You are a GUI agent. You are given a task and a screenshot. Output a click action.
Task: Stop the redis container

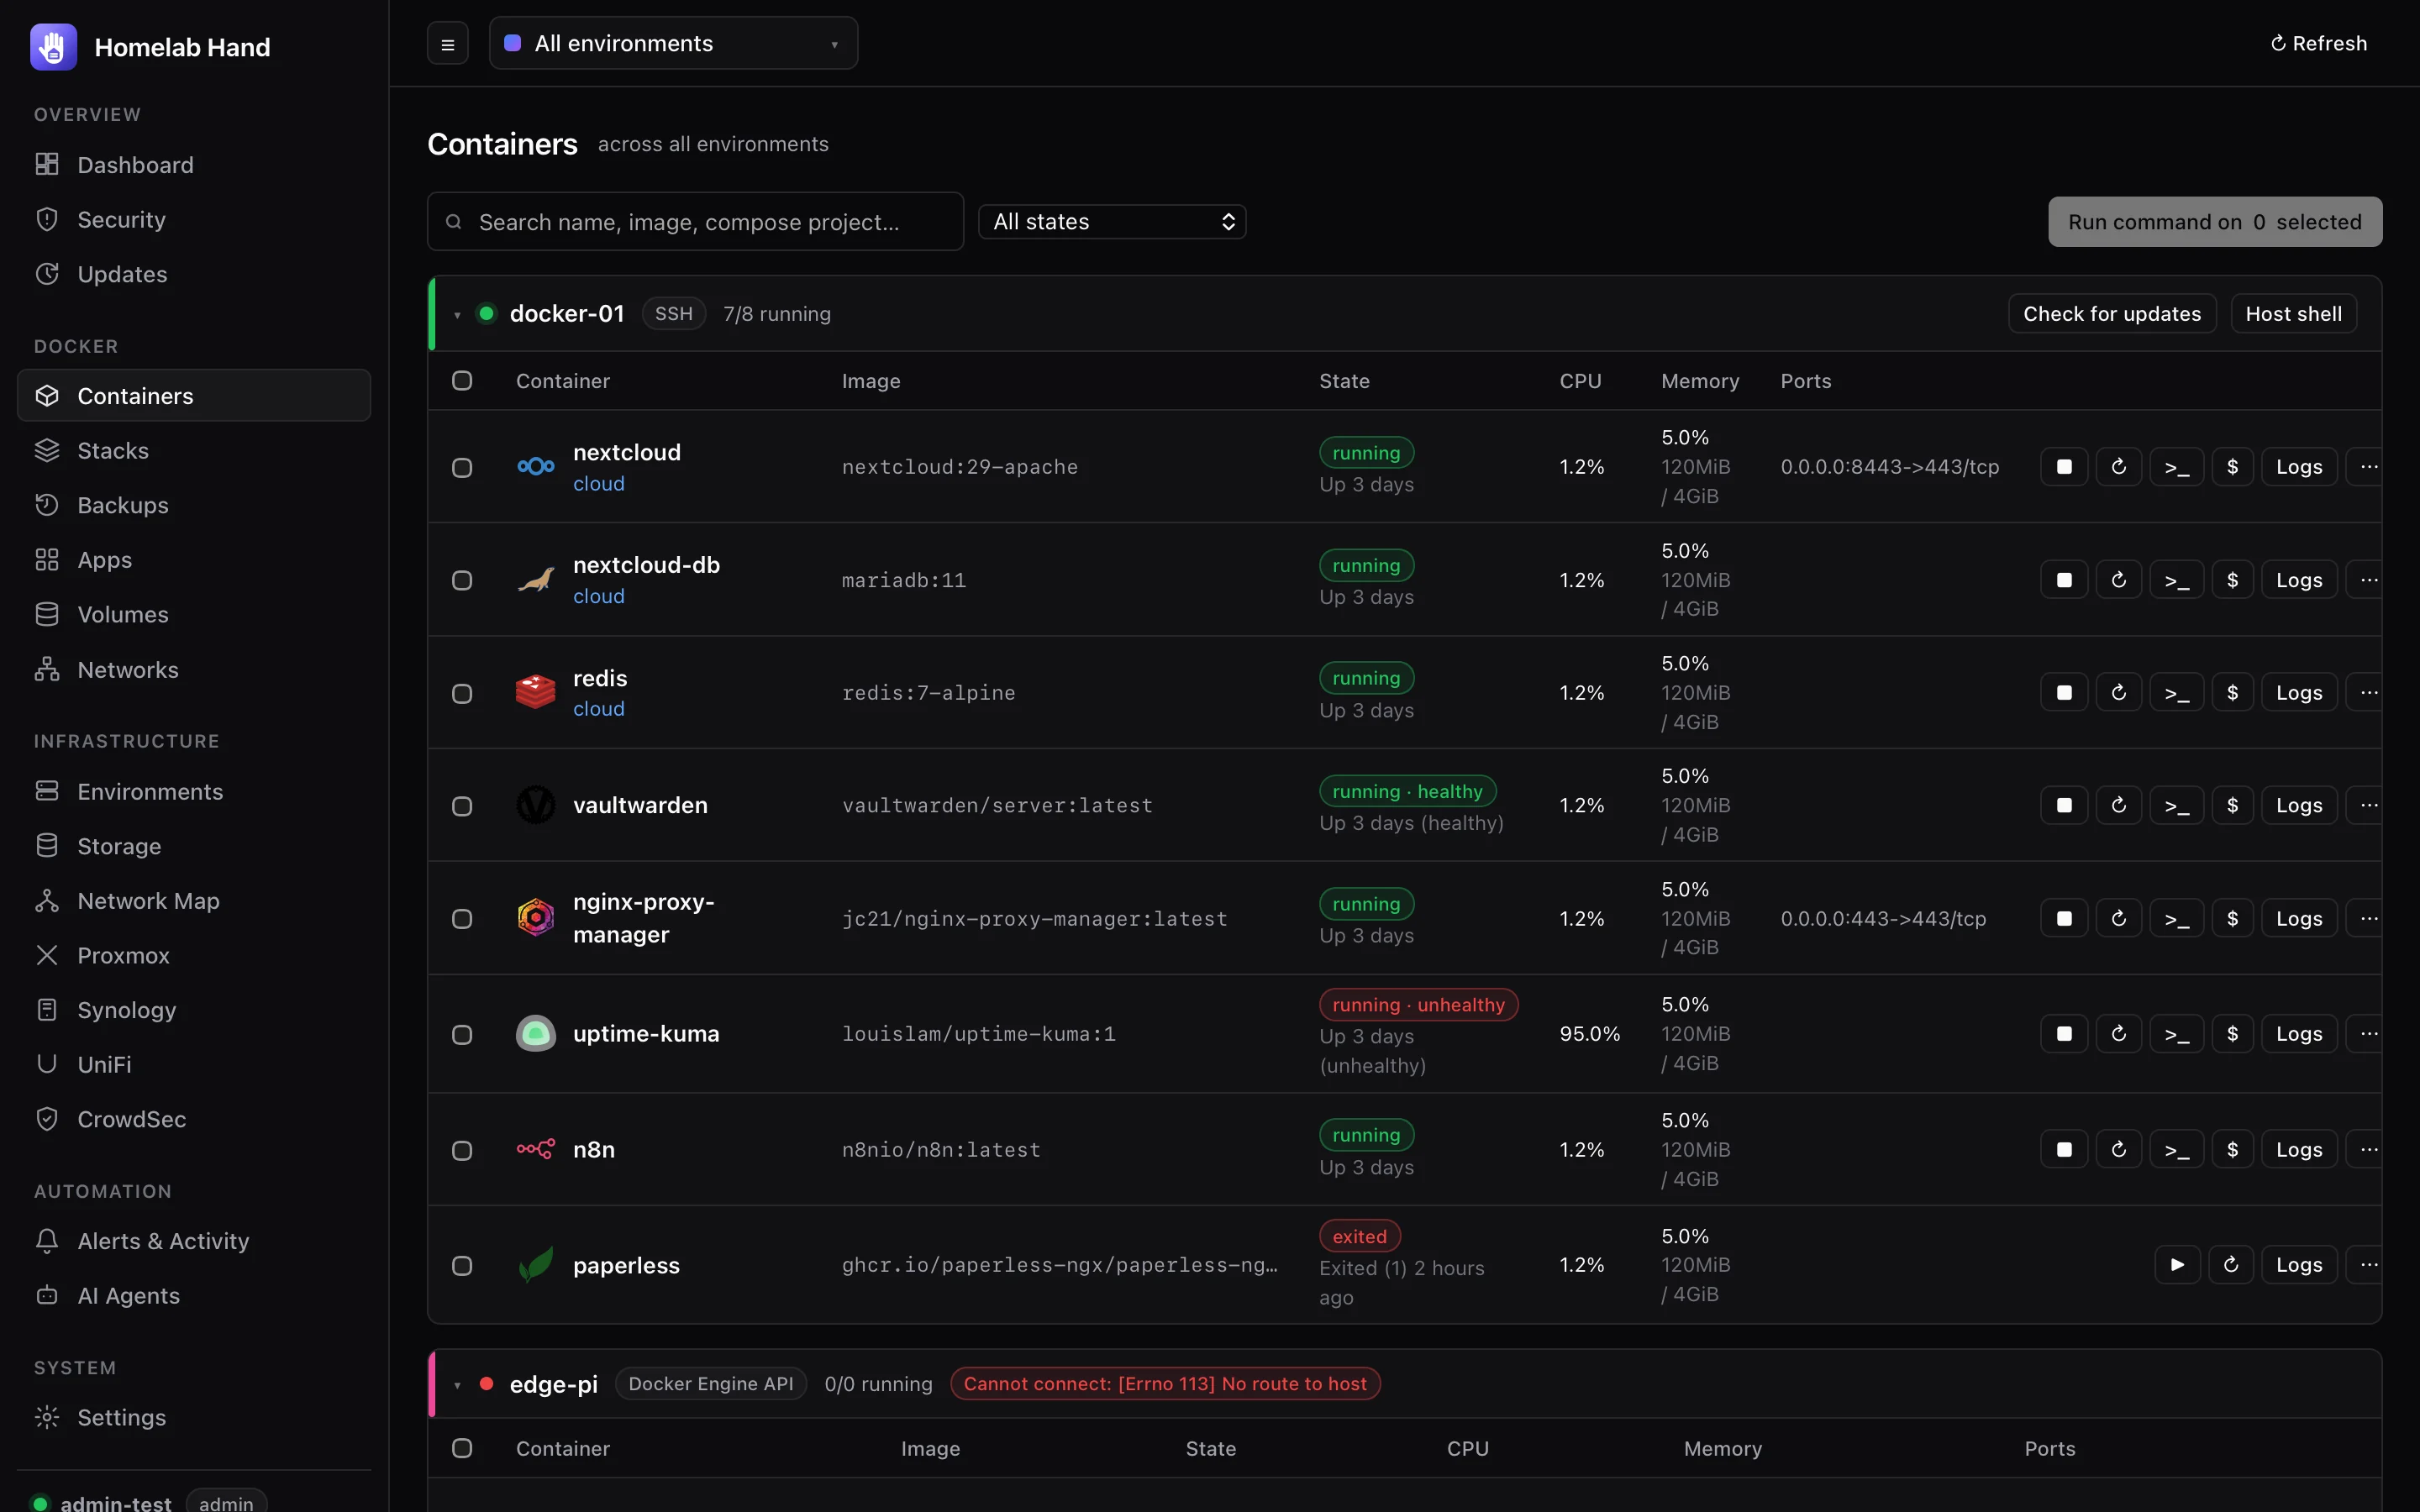pyautogui.click(x=2064, y=693)
